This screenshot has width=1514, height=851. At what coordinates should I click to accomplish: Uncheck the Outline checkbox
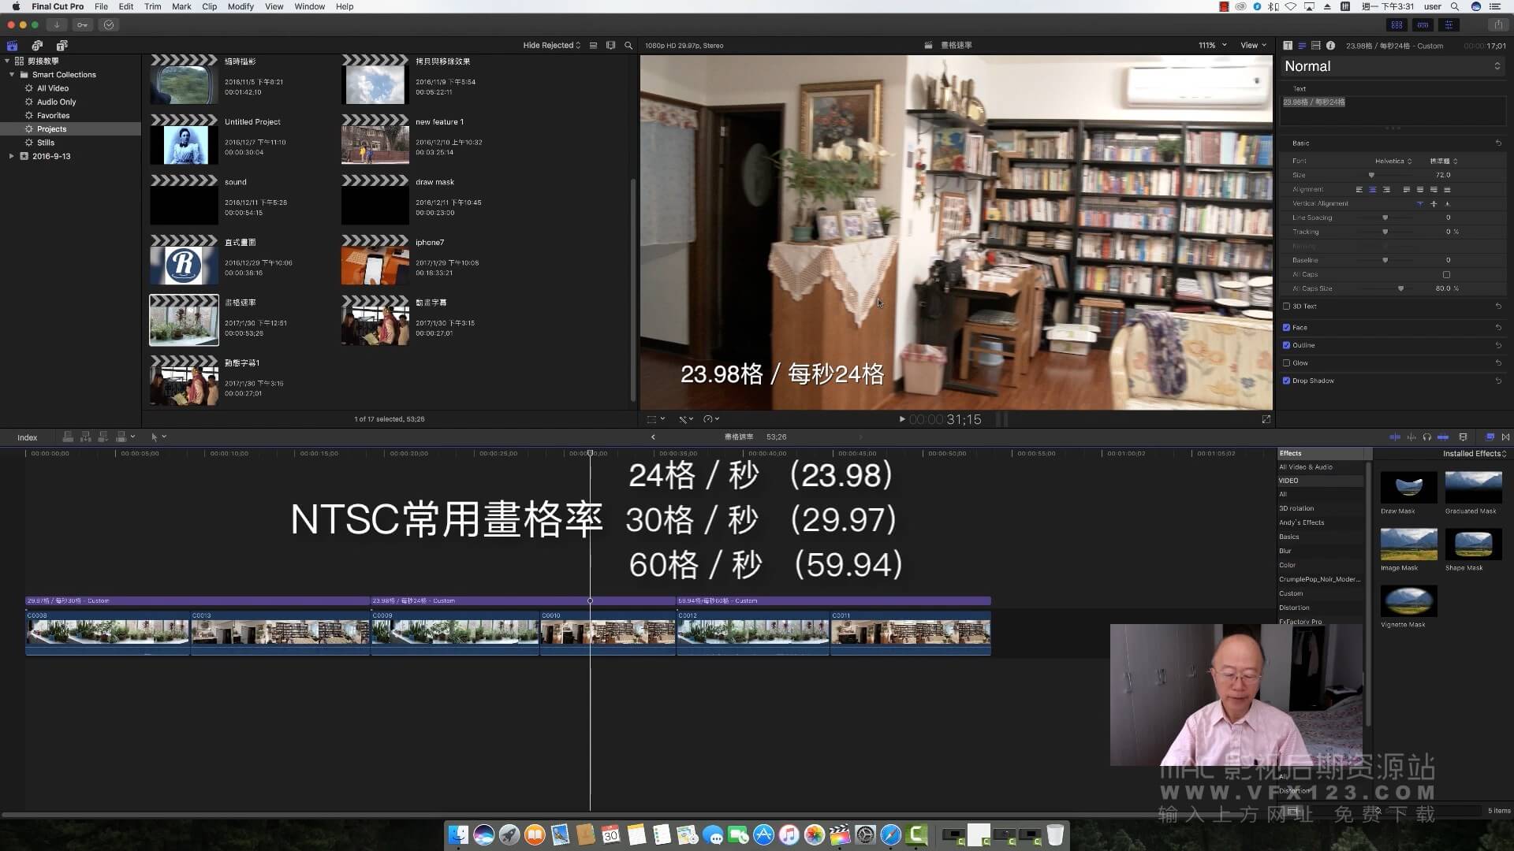(x=1286, y=345)
